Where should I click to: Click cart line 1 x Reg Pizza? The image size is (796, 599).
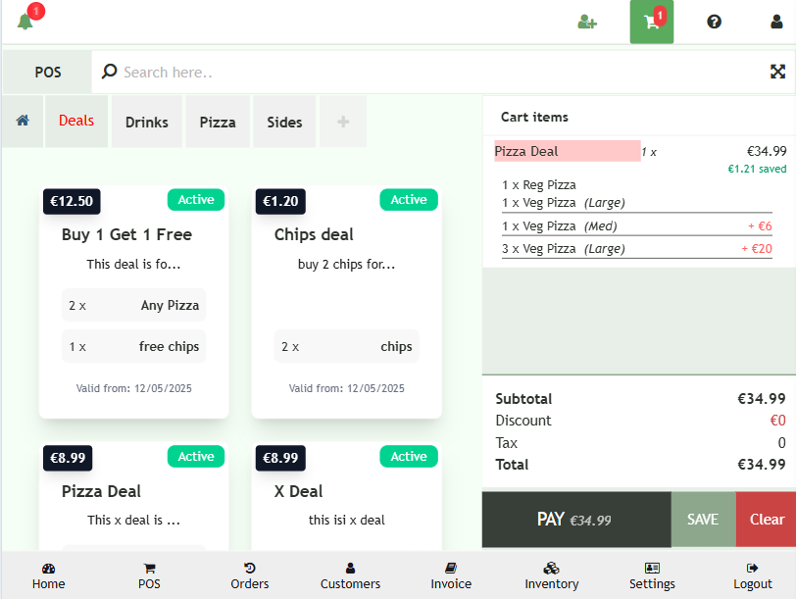538,184
